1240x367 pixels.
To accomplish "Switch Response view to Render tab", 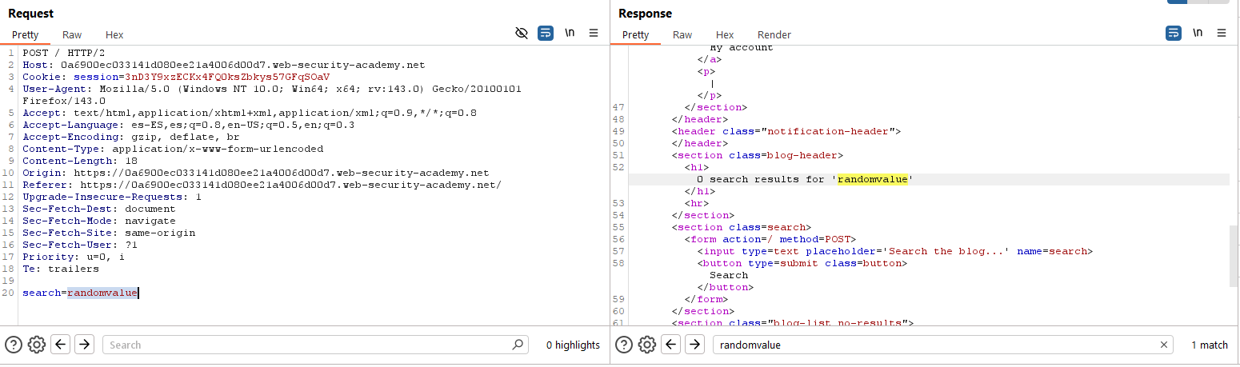I will pyautogui.click(x=774, y=35).
